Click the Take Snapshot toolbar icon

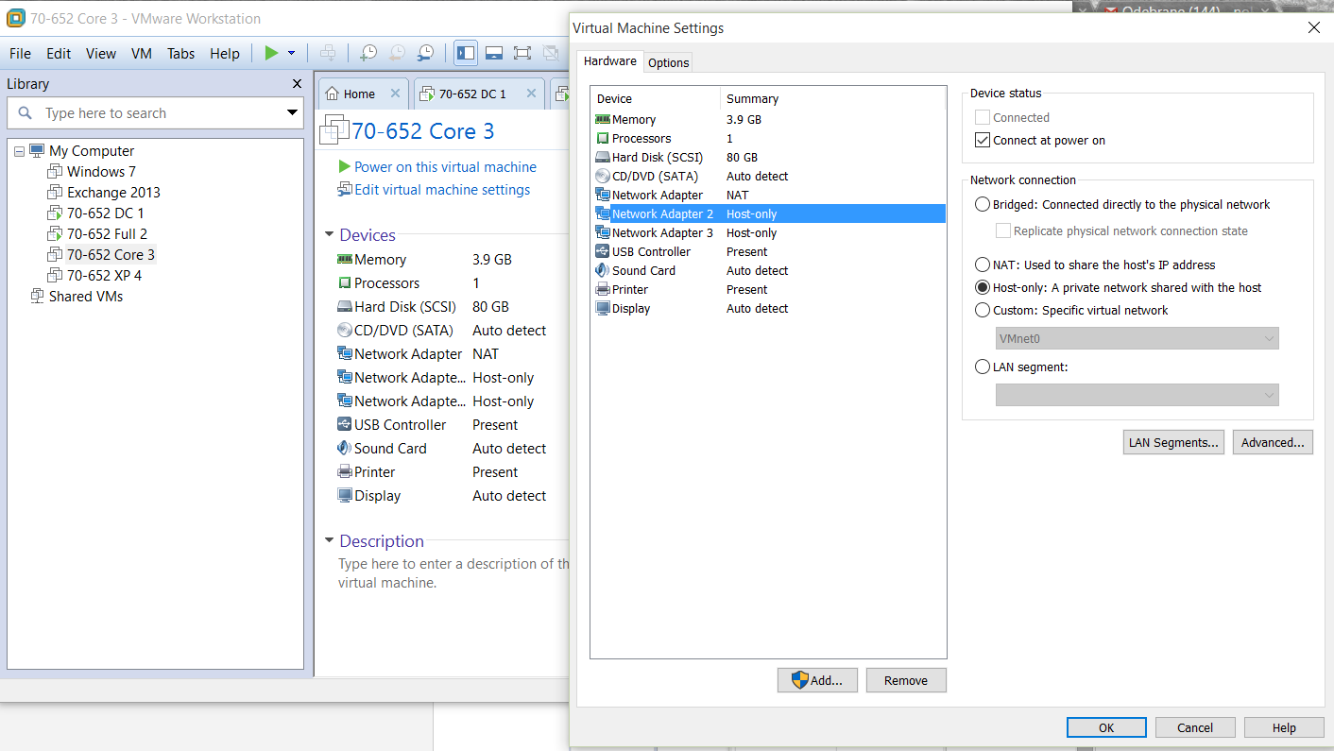click(x=368, y=53)
